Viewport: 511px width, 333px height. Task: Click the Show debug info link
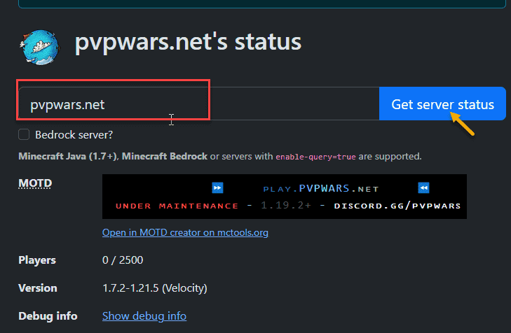[144, 316]
